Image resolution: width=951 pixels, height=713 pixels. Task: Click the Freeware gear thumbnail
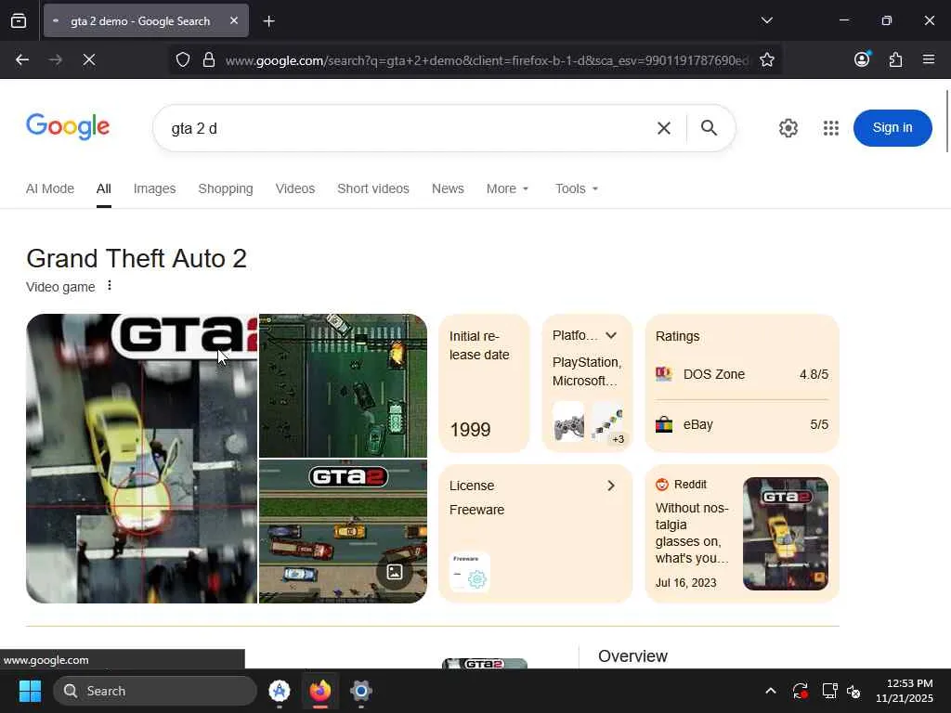(469, 572)
